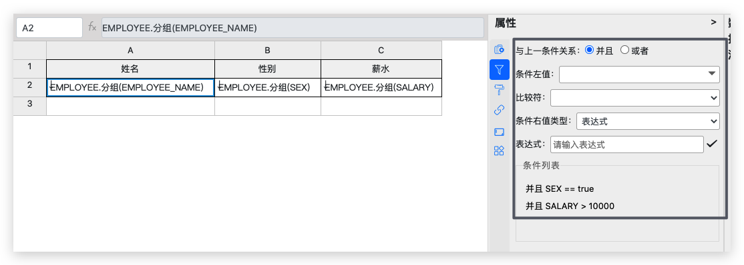Click the empty cell B3
The height and width of the screenshot is (265, 744).
(268, 106)
